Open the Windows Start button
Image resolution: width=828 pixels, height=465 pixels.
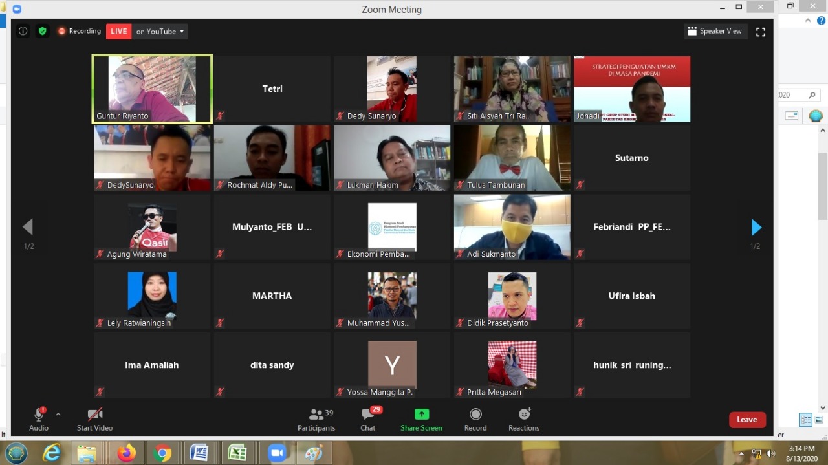[x=16, y=453]
